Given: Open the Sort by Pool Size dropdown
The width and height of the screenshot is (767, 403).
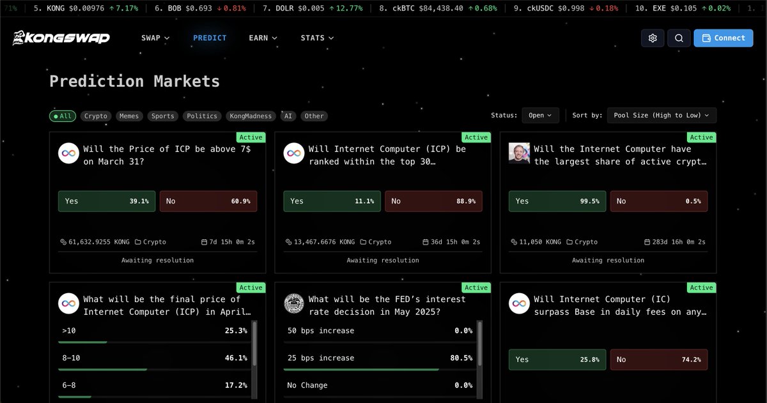Looking at the screenshot, I should 662,116.
